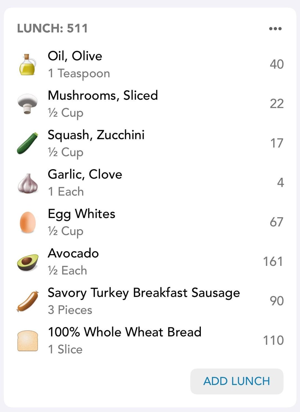Tap the sliced mushroom icon
This screenshot has width=300, height=412.
pyautogui.click(x=27, y=104)
